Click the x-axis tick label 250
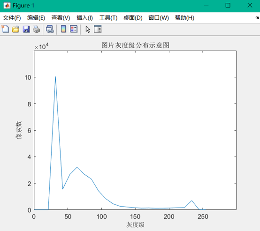 point(203,216)
